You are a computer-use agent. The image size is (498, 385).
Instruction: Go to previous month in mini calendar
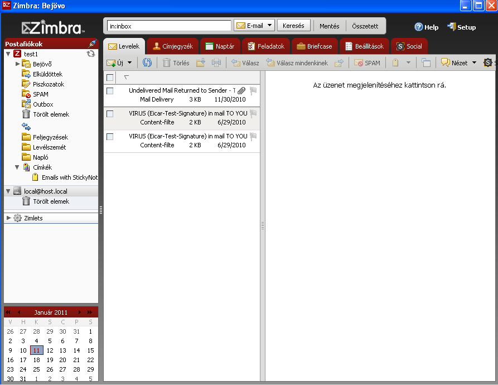click(x=19, y=312)
